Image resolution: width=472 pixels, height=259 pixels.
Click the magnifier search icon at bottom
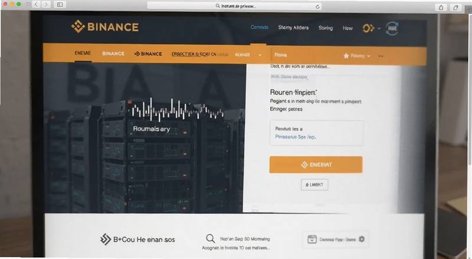211,239
